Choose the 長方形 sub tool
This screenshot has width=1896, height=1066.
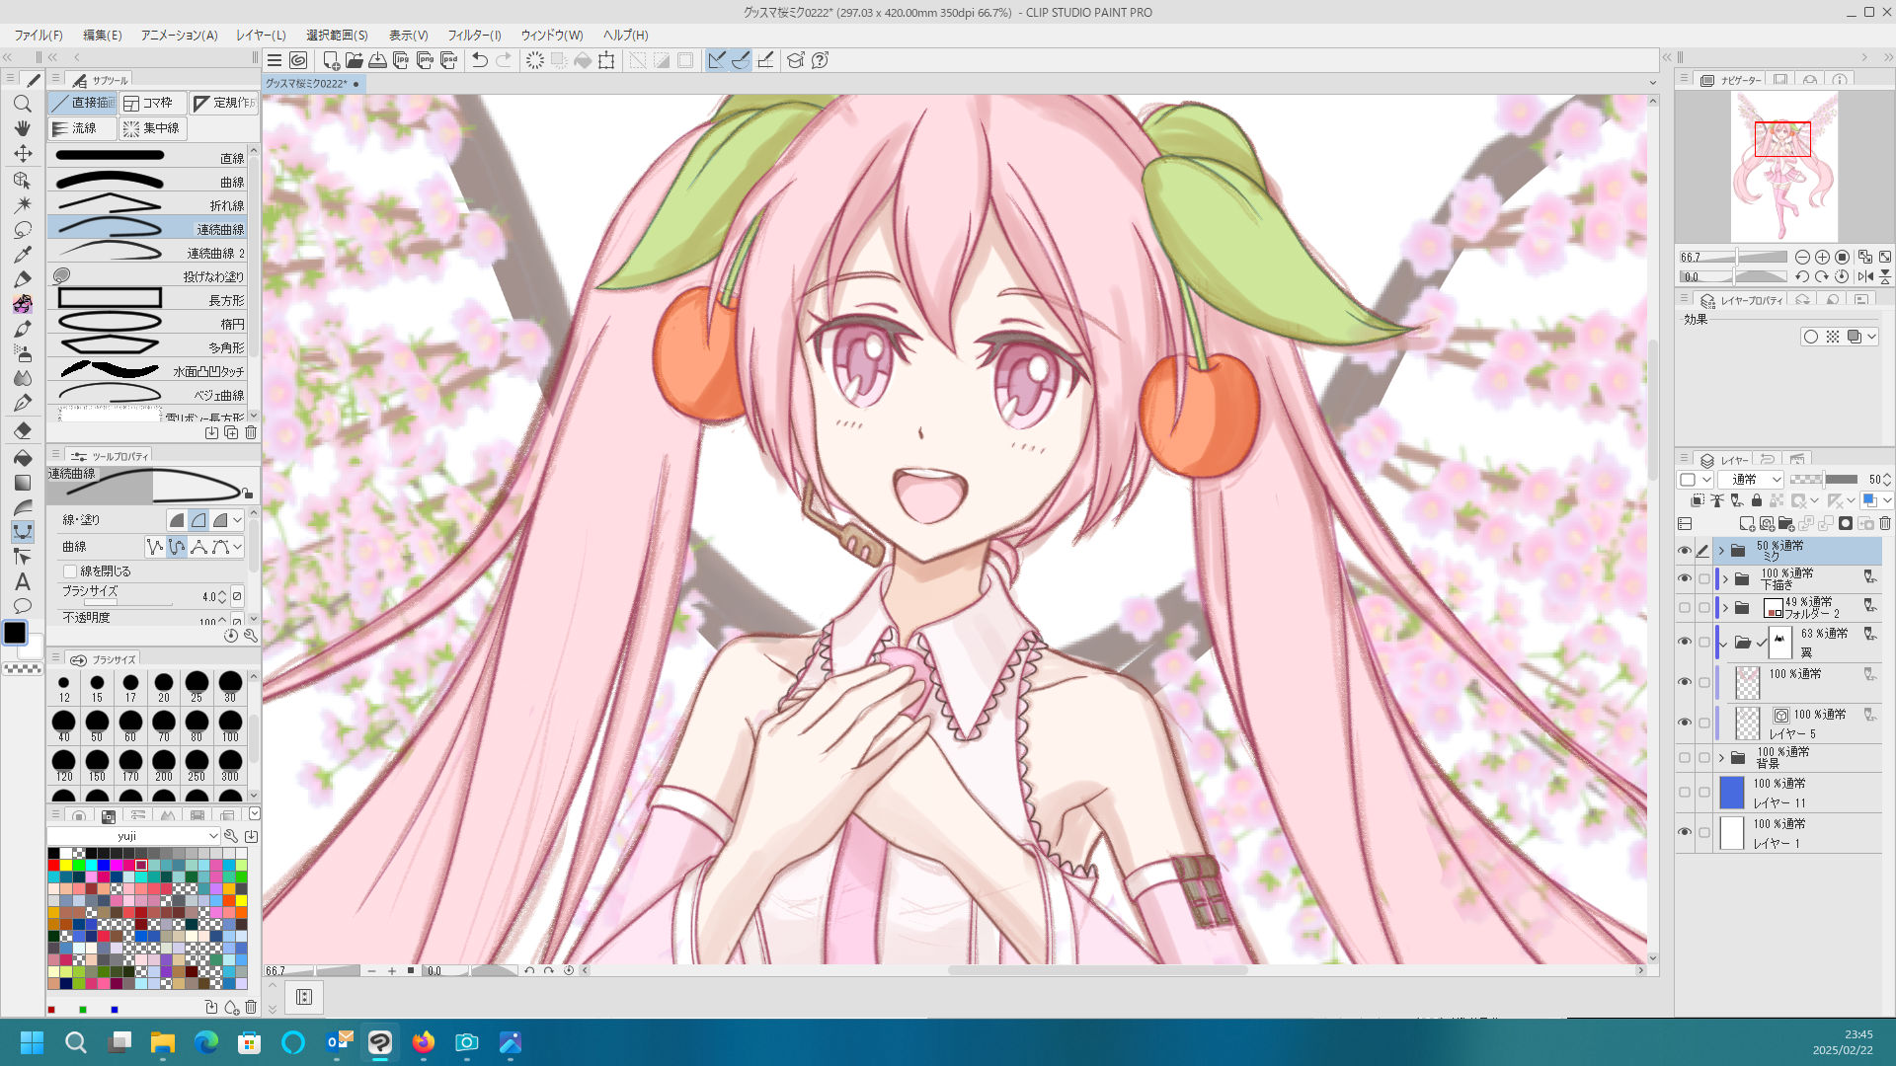coord(148,299)
